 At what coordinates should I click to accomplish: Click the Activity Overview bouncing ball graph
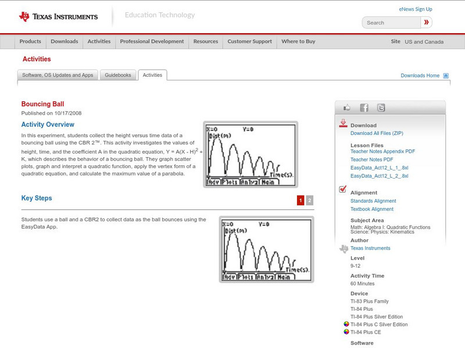[x=251, y=154]
